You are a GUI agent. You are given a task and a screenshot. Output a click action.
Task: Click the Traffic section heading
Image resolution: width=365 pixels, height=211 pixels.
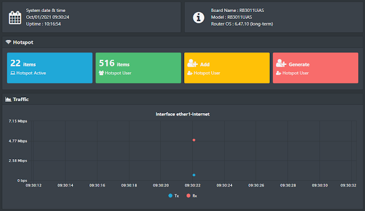(21, 100)
